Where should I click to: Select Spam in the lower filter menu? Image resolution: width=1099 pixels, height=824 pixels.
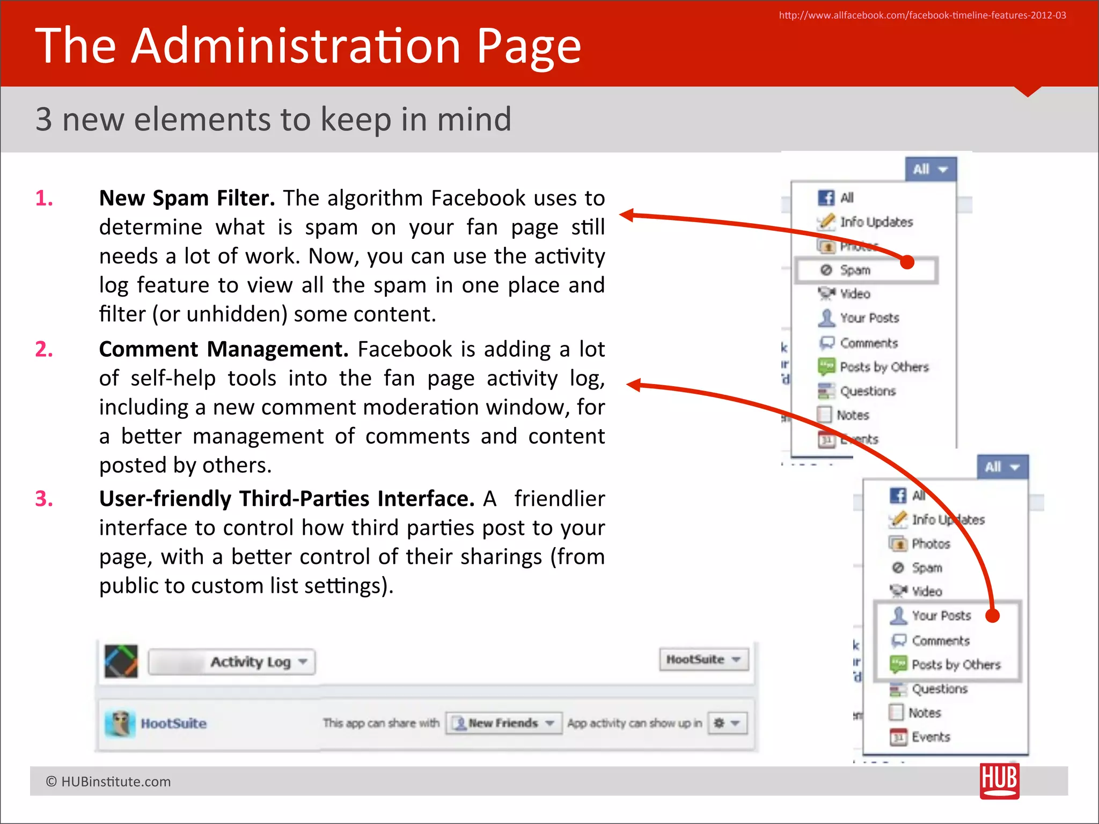(x=927, y=568)
